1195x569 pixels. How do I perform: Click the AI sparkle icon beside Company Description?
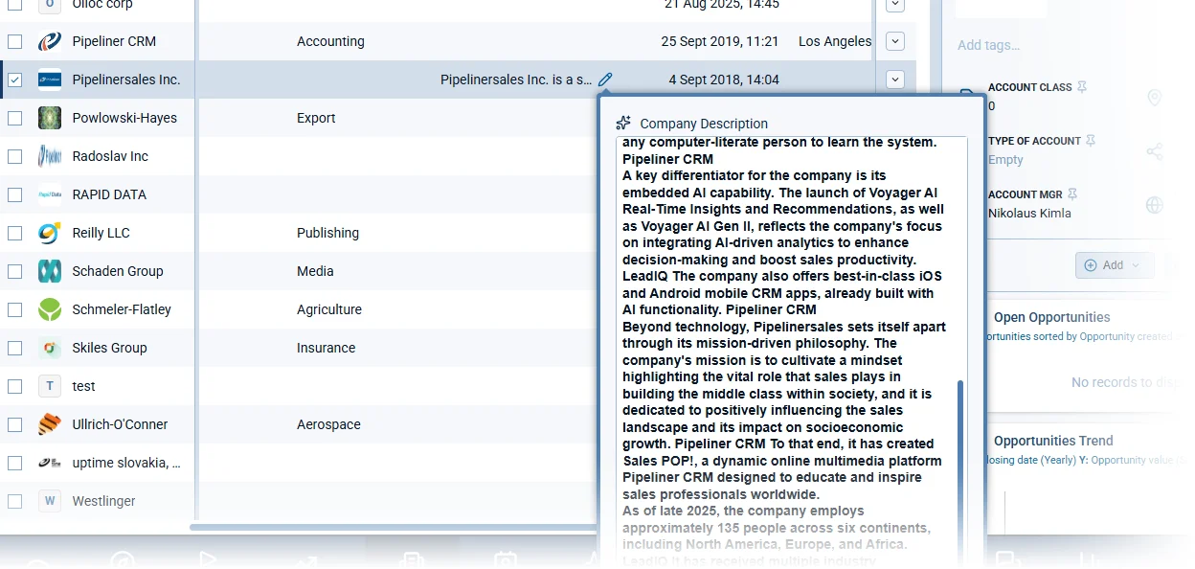pos(623,123)
